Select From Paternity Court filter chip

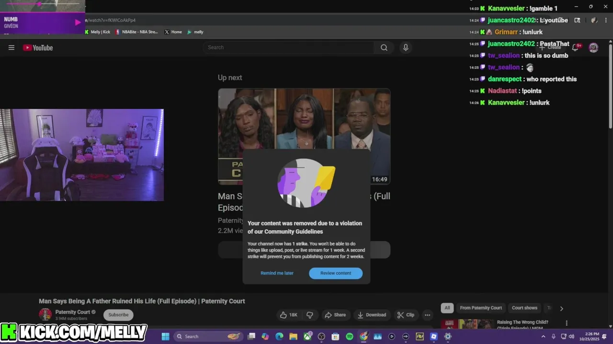coord(481,308)
